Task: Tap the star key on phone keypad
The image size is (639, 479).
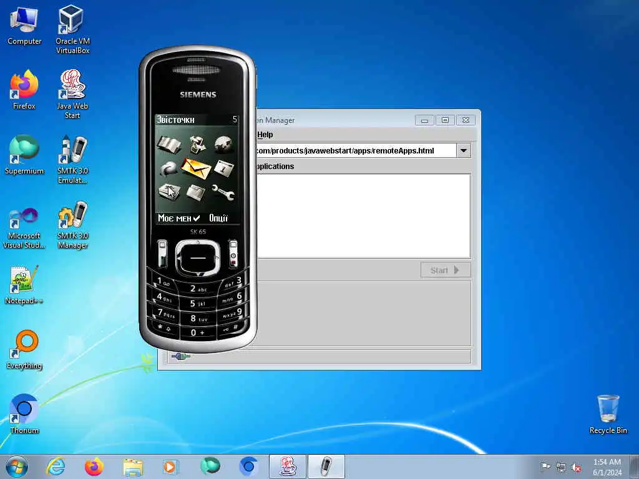Action: click(x=165, y=327)
